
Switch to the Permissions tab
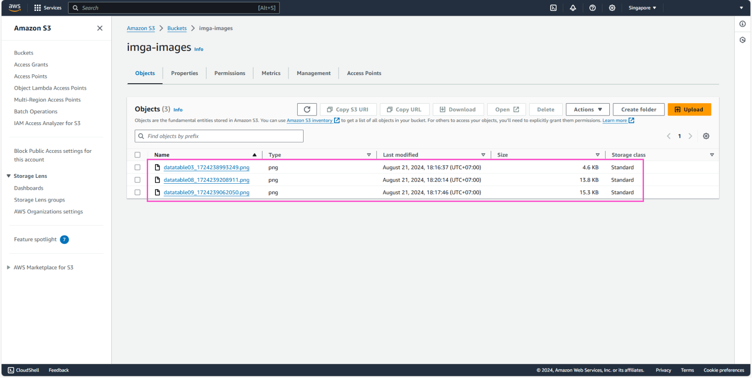pos(230,73)
